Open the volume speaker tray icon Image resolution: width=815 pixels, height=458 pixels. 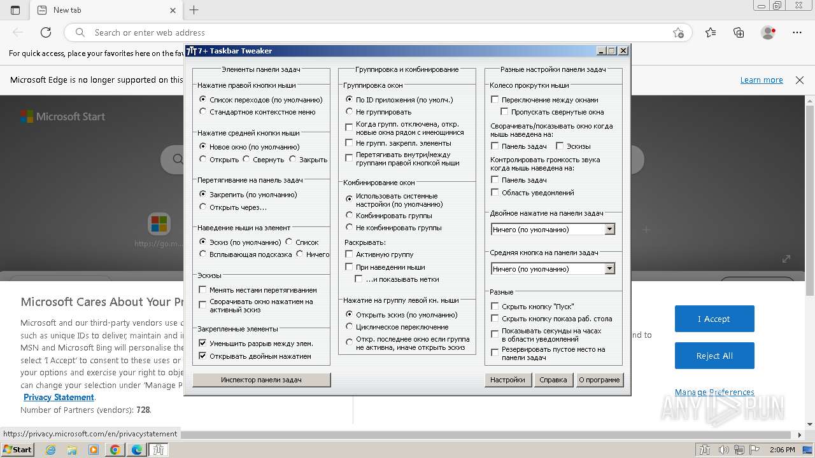pos(723,450)
